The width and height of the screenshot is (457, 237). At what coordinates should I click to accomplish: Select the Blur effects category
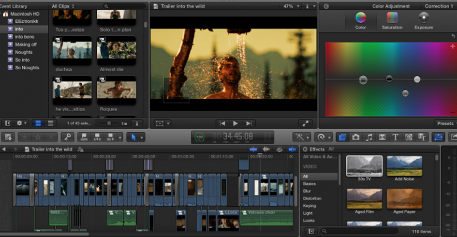pos(307,191)
